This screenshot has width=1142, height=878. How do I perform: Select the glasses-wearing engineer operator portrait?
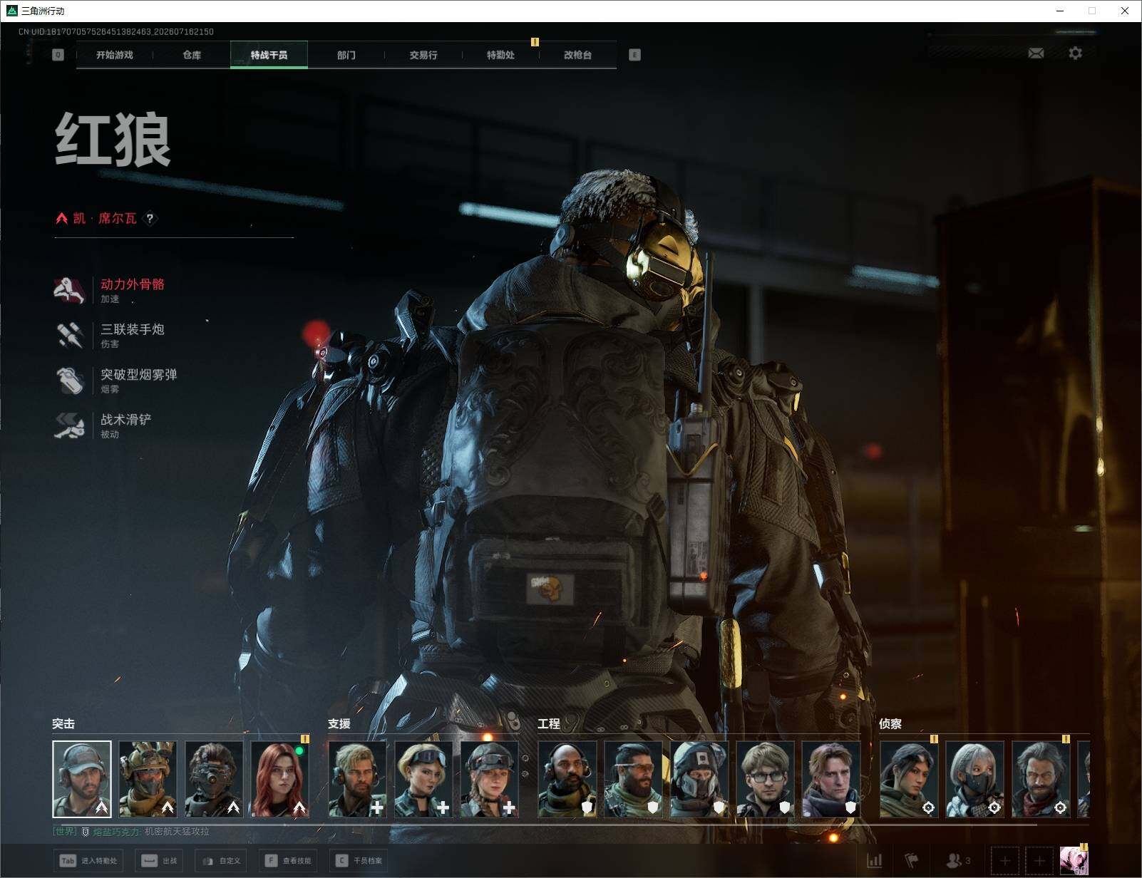tap(765, 779)
